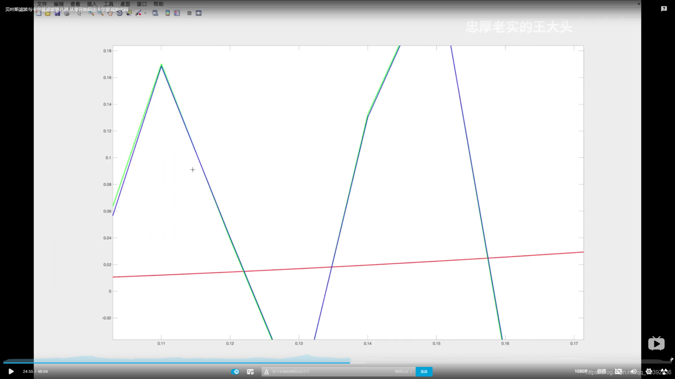Screen dimensions: 675x379
Task: Toggle the danmaku display switch
Action: pos(235,372)
